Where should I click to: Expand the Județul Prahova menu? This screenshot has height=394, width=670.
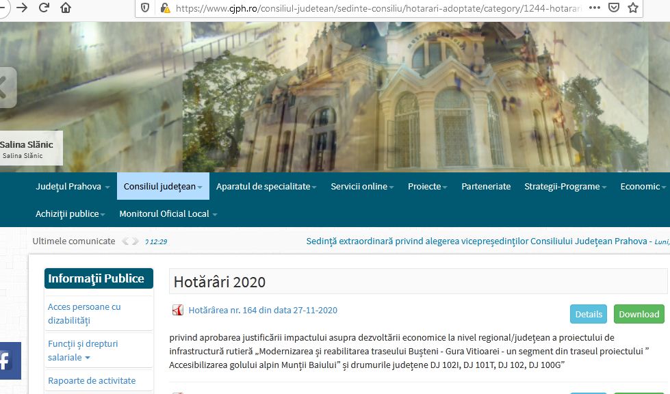coord(73,187)
